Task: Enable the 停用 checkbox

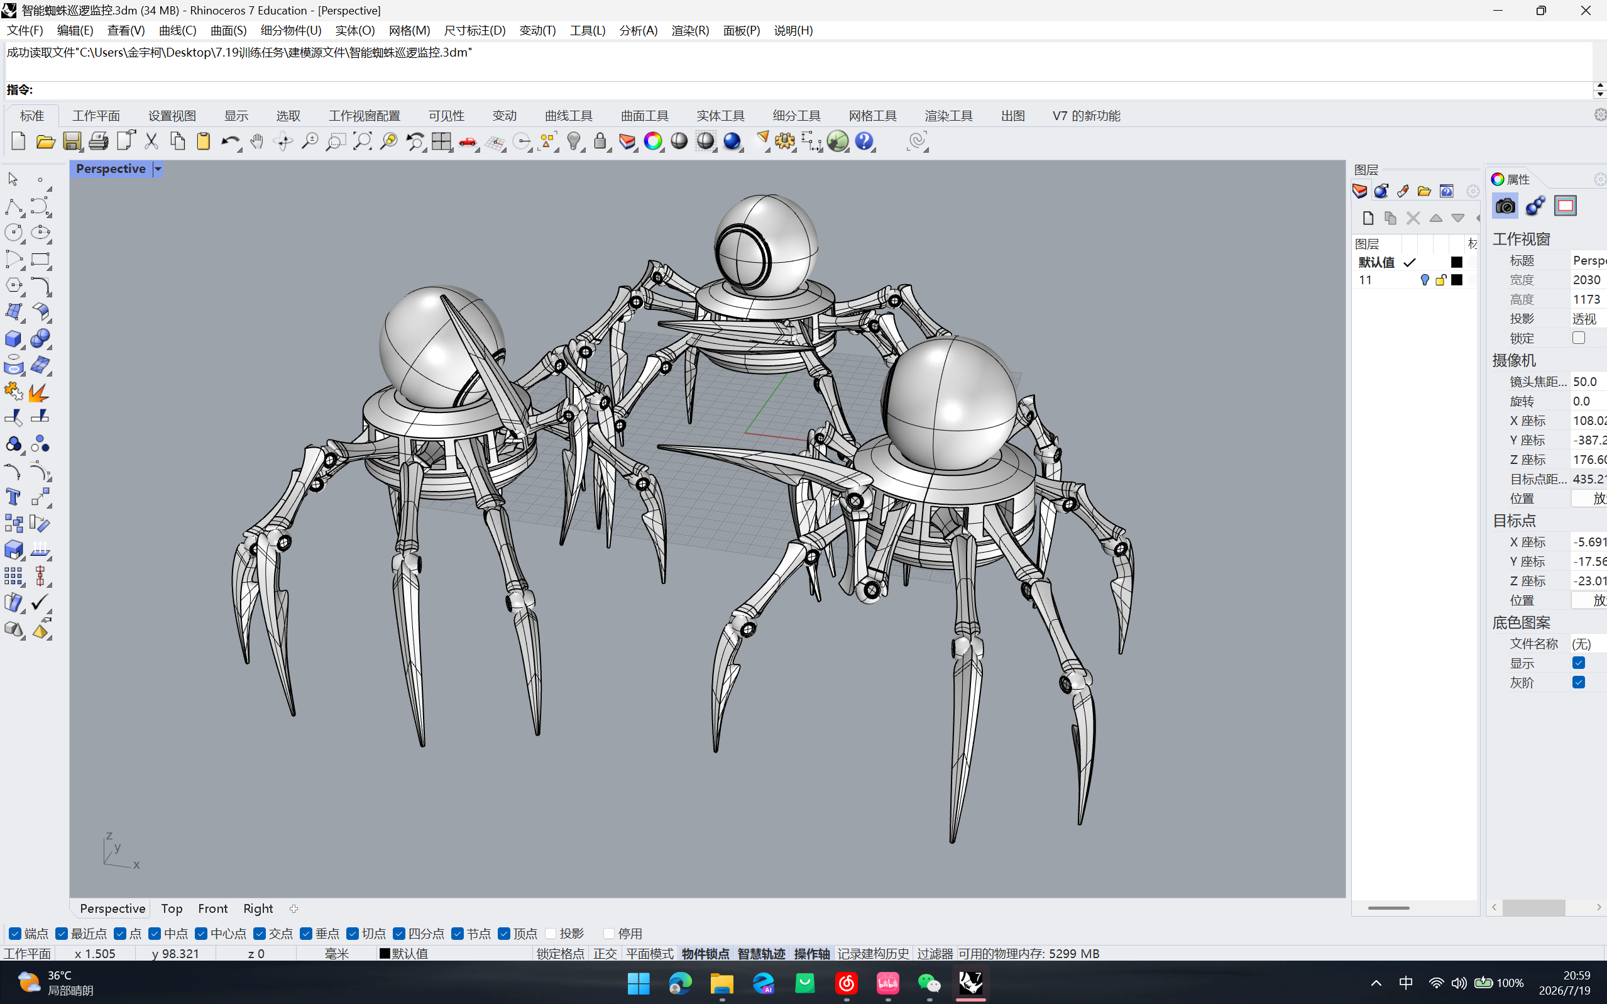Action: 609,934
